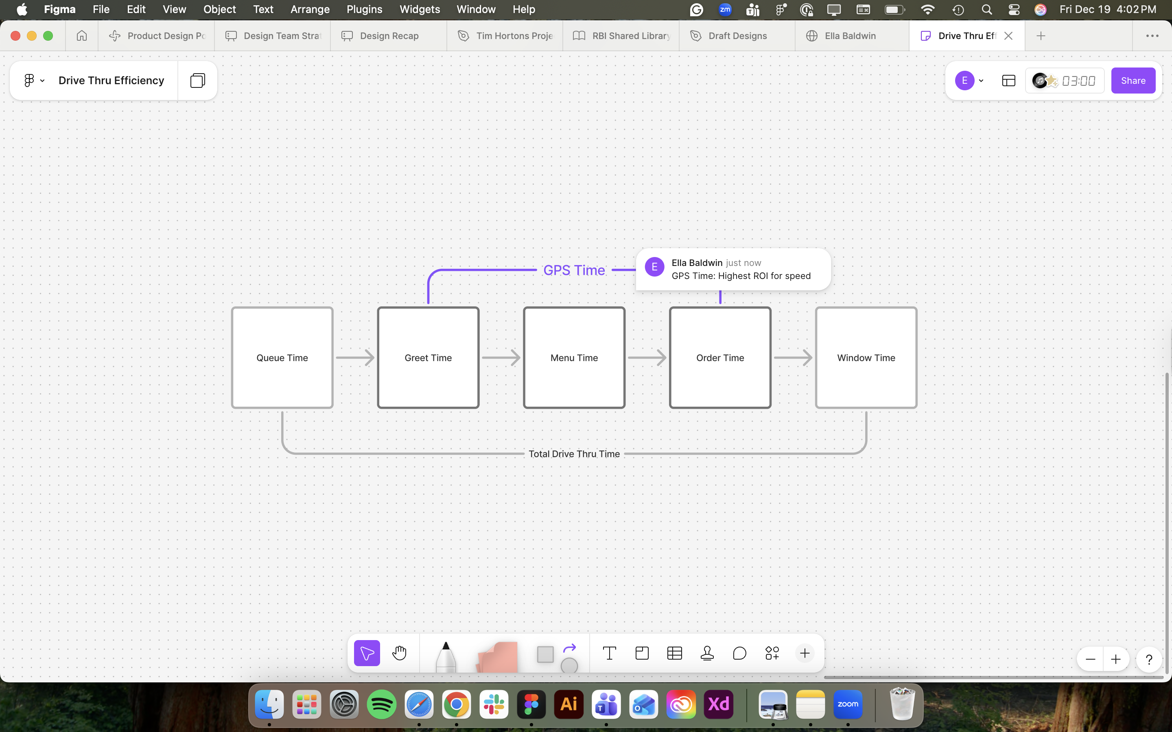The width and height of the screenshot is (1172, 732).
Task: Select the Sticky note tool
Action: click(497, 657)
